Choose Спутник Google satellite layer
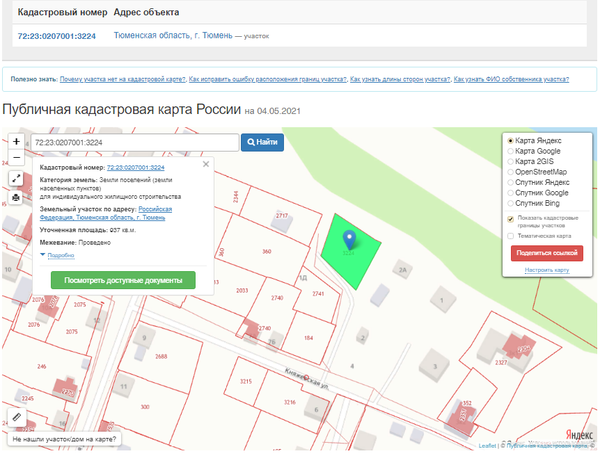 pos(510,193)
